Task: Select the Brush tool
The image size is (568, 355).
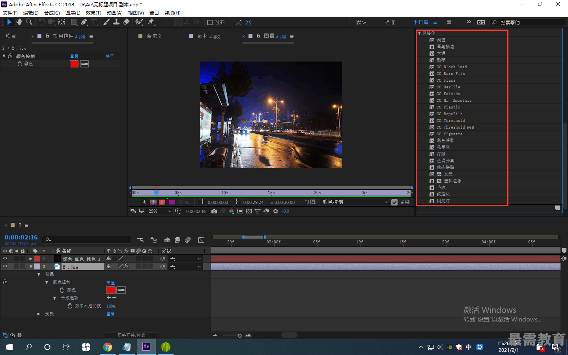Action: 106,22
